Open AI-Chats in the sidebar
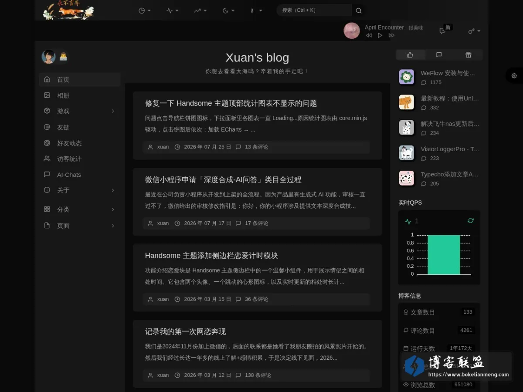Viewport: 523px width, 392px height. [x=80, y=174]
